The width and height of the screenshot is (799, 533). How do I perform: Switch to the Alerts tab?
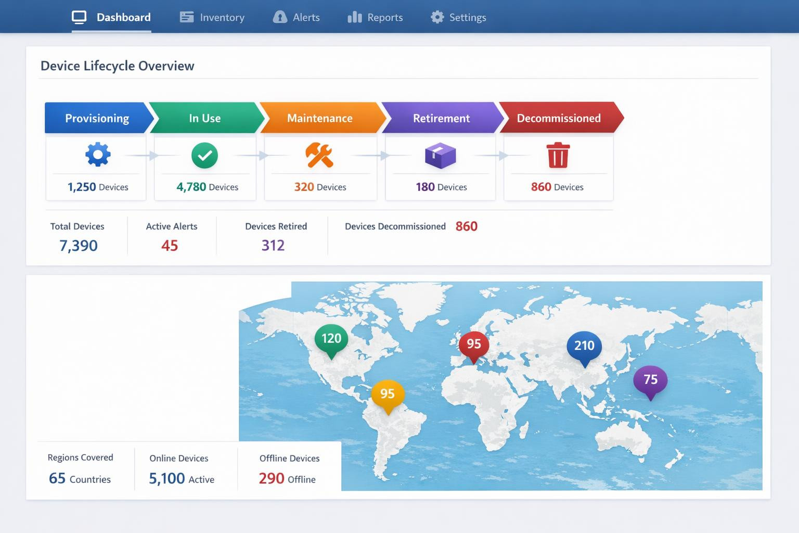[x=297, y=17]
